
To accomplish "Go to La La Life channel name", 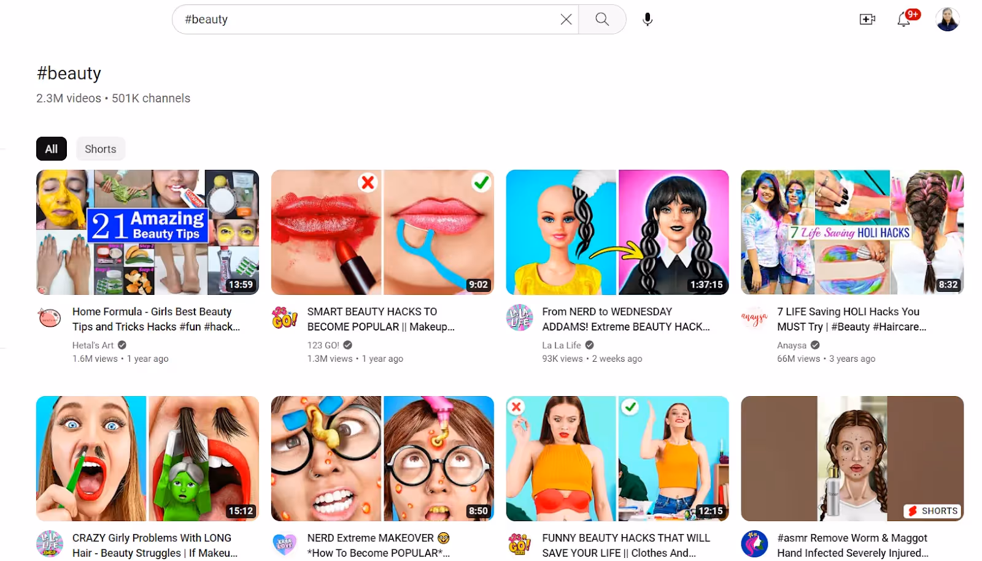I will coord(561,345).
